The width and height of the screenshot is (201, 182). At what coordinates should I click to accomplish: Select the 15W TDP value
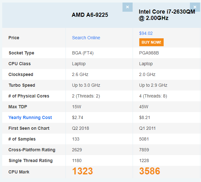77,107
